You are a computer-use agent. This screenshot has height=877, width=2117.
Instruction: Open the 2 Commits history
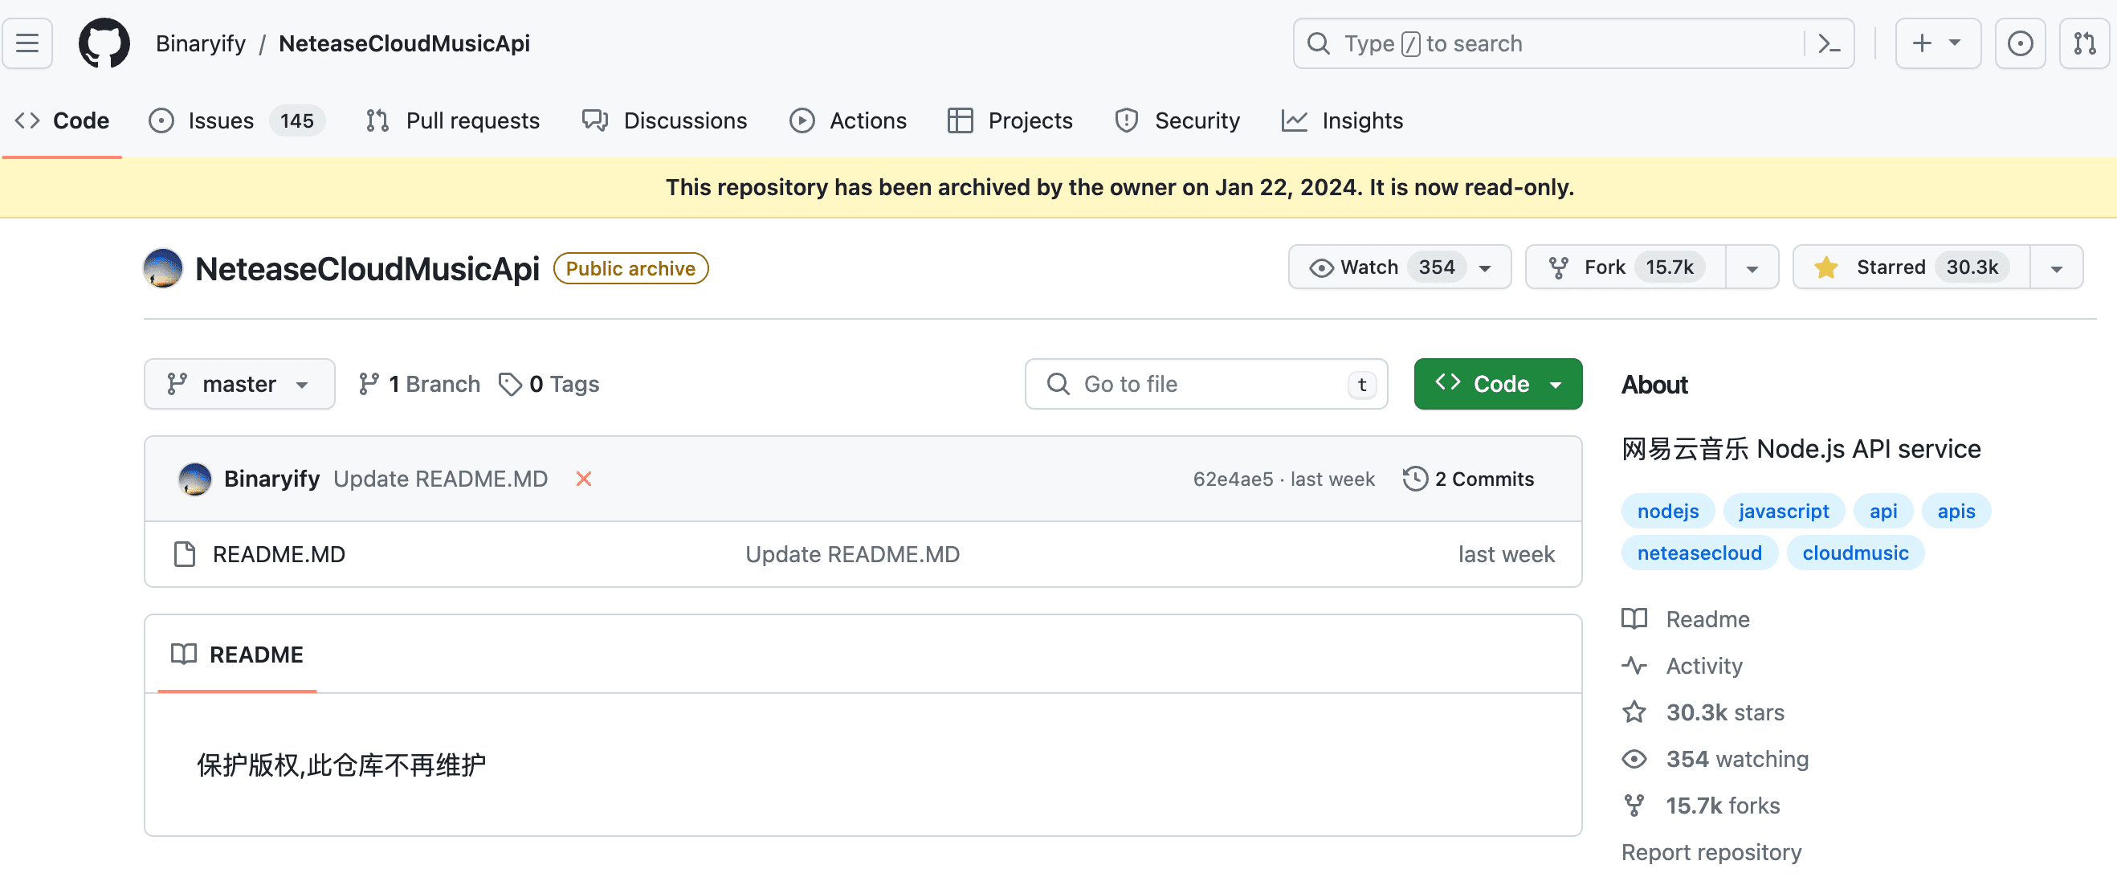(1469, 479)
